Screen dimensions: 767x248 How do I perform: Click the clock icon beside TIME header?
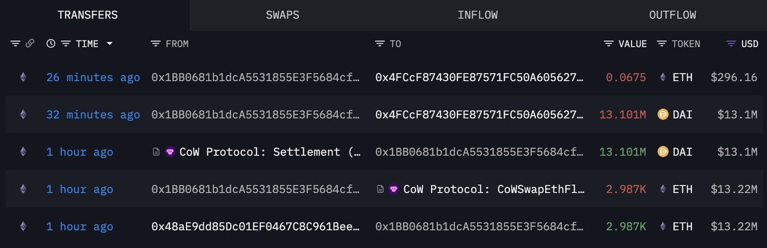(51, 44)
